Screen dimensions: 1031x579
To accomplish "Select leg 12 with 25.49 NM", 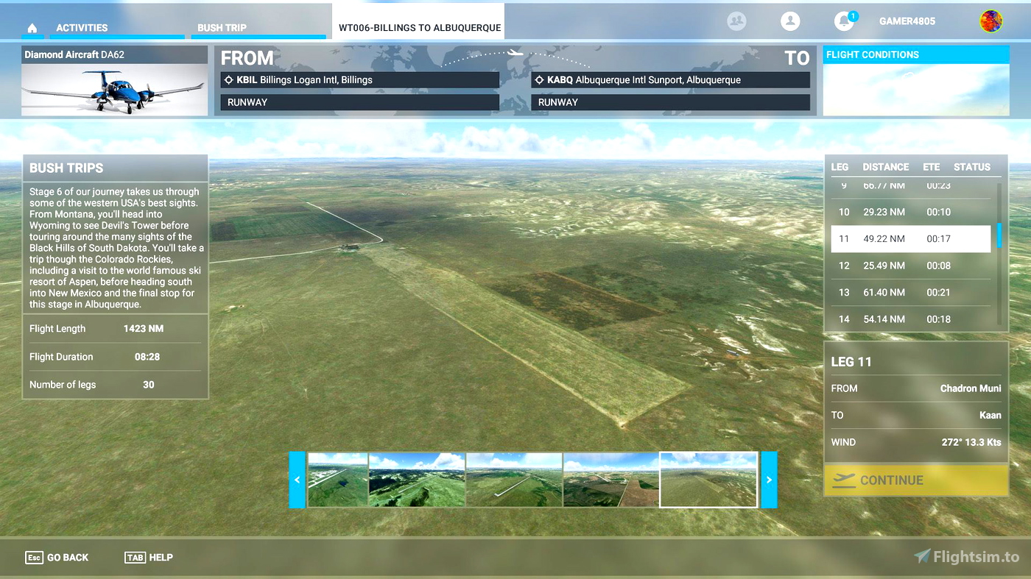I will point(911,266).
